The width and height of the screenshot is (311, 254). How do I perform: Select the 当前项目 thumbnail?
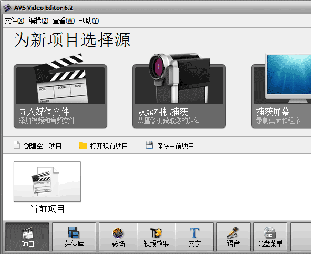tap(47, 182)
